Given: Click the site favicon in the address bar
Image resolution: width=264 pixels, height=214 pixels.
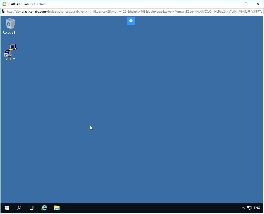Looking at the screenshot, I should (x=3, y=12).
